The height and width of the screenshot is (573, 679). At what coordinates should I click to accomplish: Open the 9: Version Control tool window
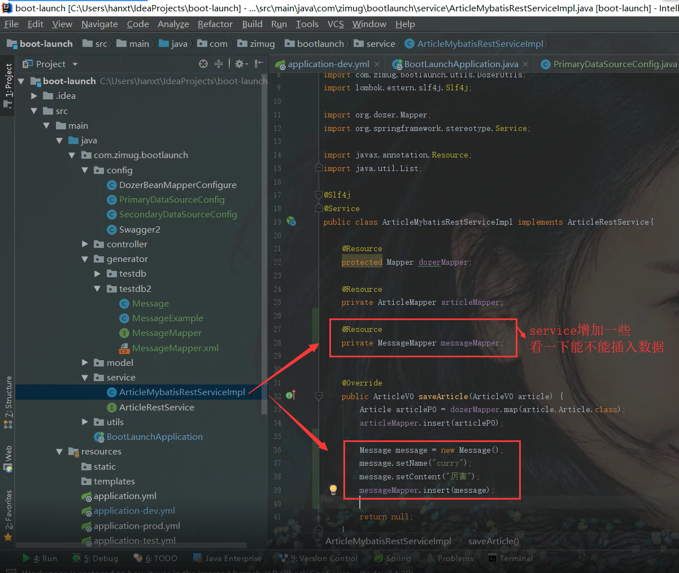(318, 558)
